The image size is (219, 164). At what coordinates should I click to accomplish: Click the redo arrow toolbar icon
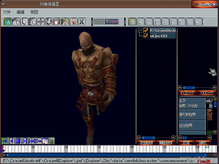click(16, 22)
